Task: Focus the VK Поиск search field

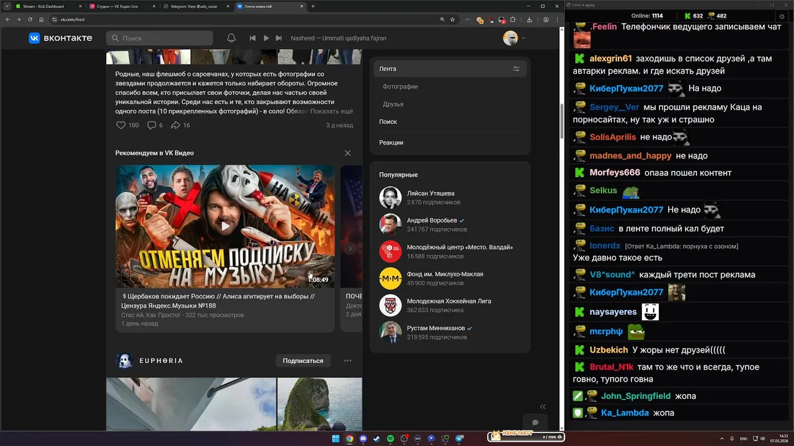Action: [159, 38]
